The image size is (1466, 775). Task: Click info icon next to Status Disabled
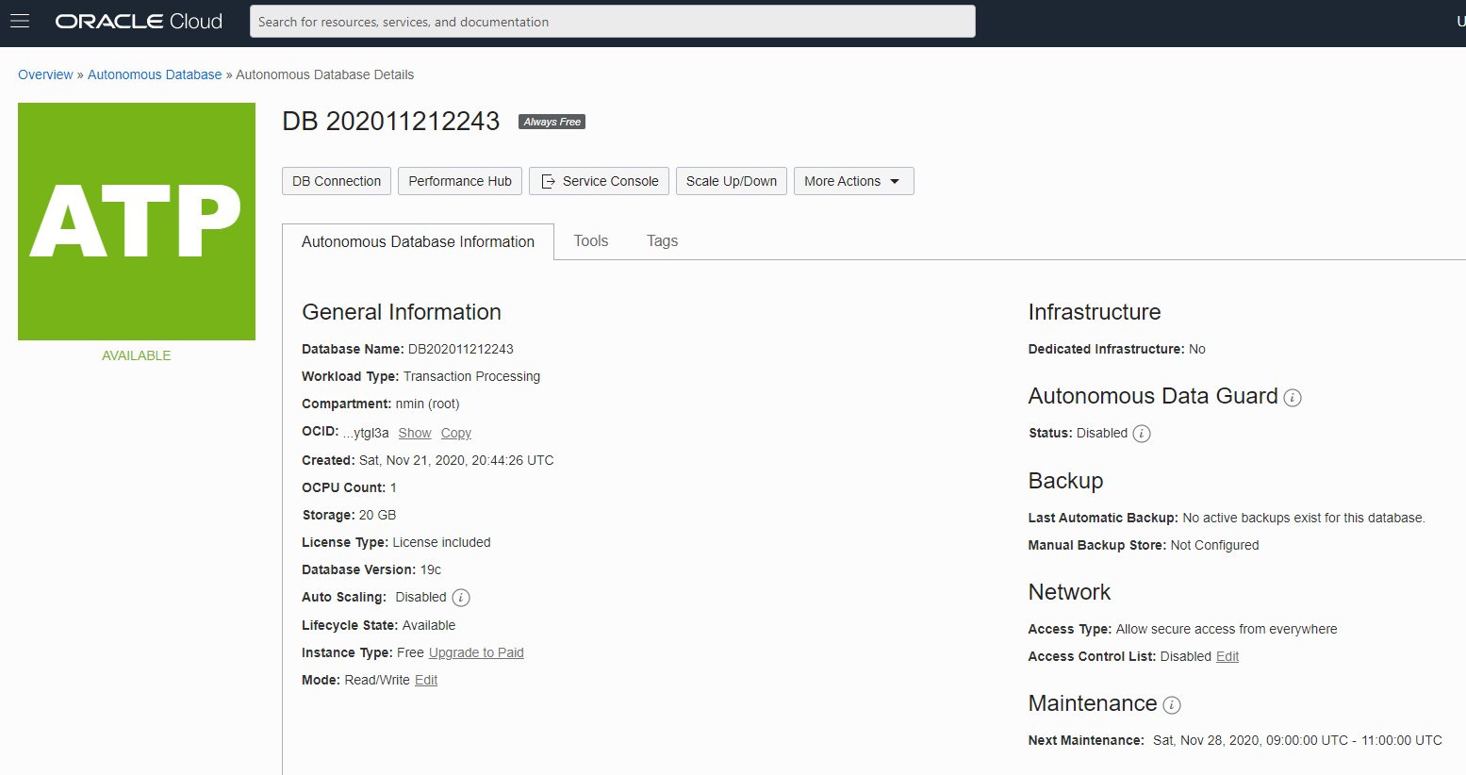pyautogui.click(x=1141, y=434)
